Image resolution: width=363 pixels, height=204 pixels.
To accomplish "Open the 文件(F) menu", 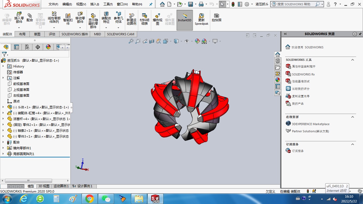I will click(x=53, y=4).
